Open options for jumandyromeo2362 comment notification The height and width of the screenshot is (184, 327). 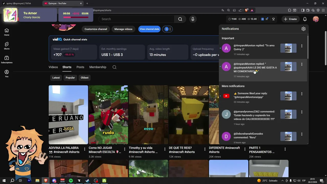tap(302, 112)
